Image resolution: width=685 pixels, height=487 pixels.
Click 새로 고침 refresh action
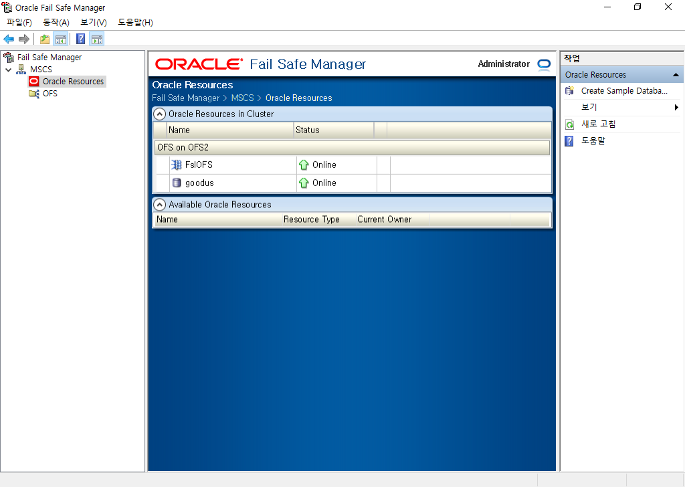599,124
